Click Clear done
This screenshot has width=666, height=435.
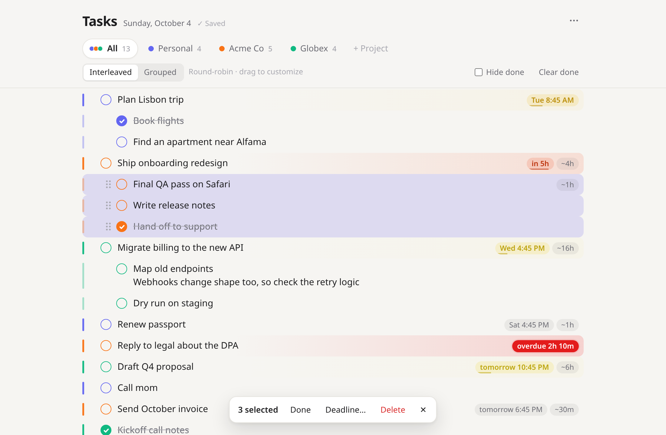click(x=559, y=72)
